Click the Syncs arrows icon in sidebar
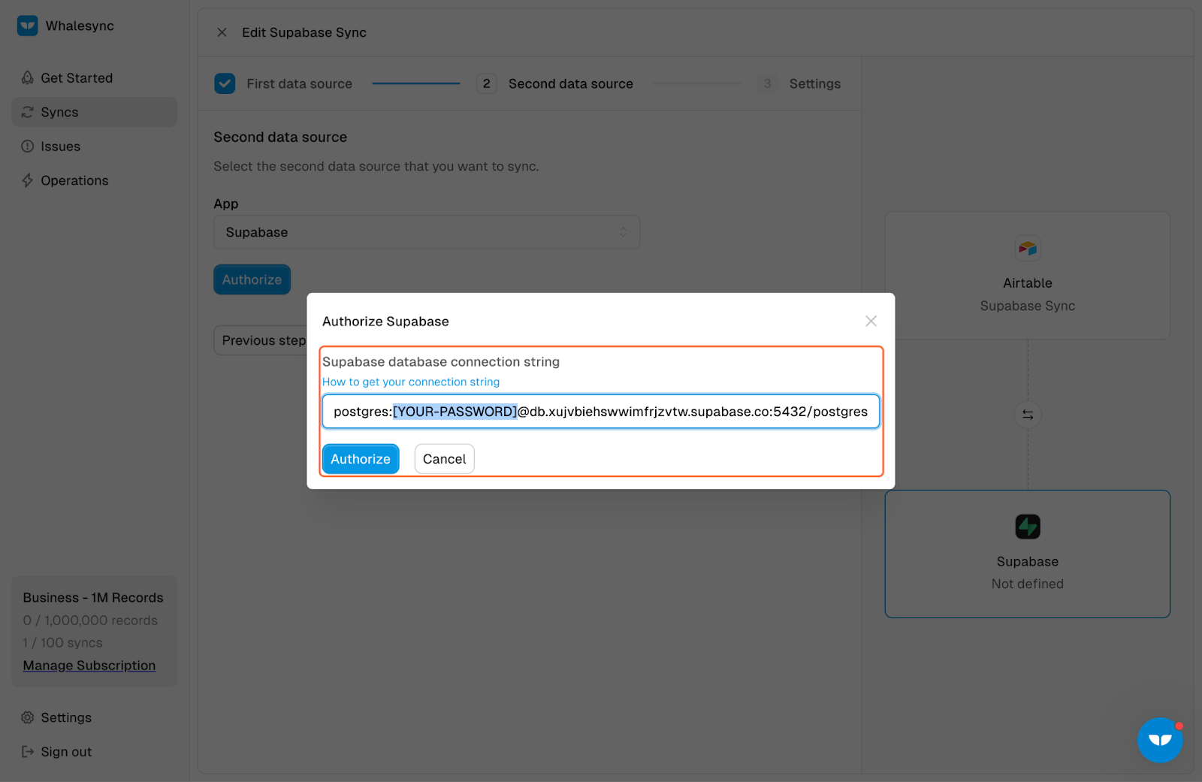1202x782 pixels. pos(28,112)
